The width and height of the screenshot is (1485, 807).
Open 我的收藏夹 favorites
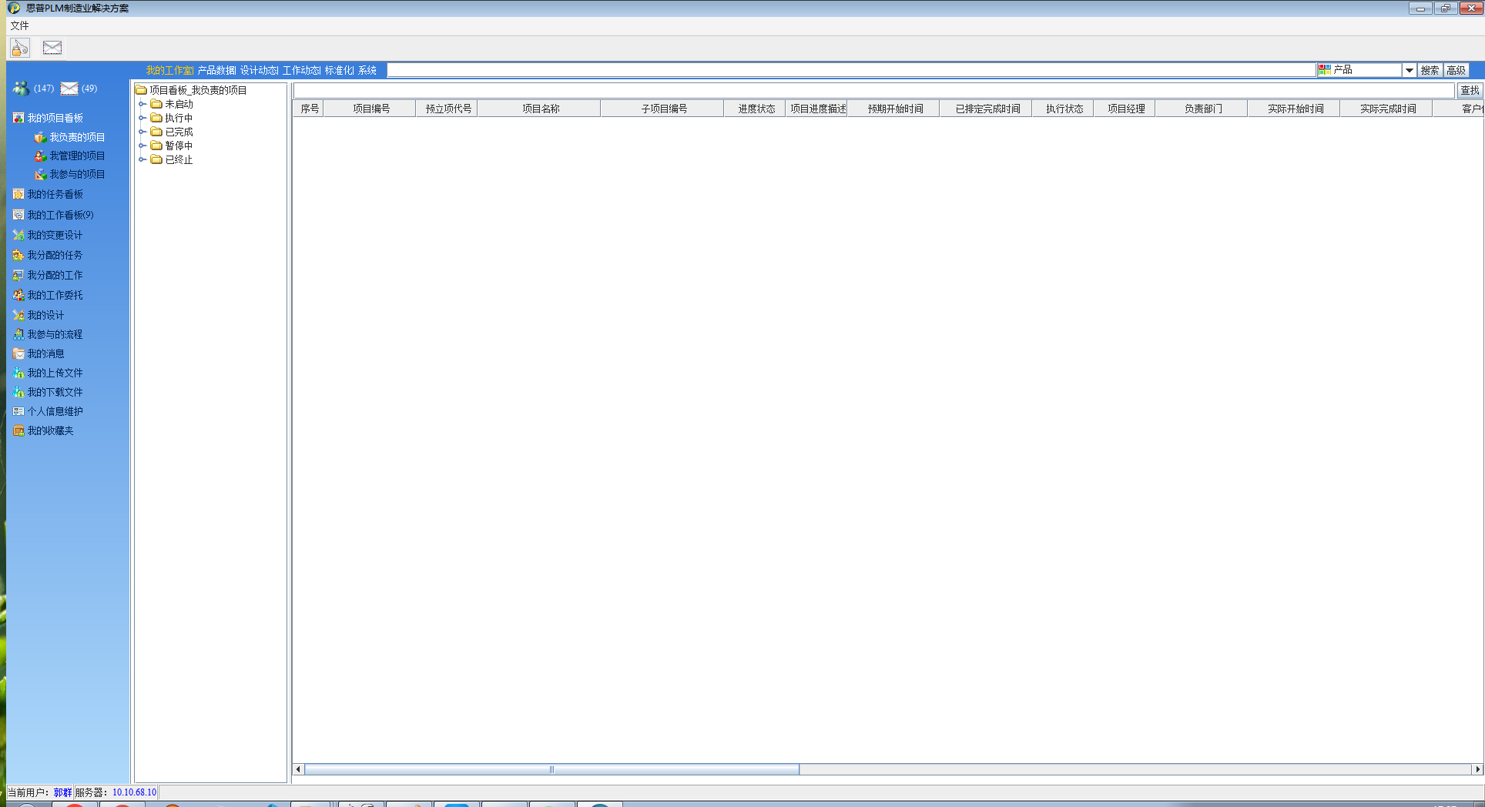point(50,430)
